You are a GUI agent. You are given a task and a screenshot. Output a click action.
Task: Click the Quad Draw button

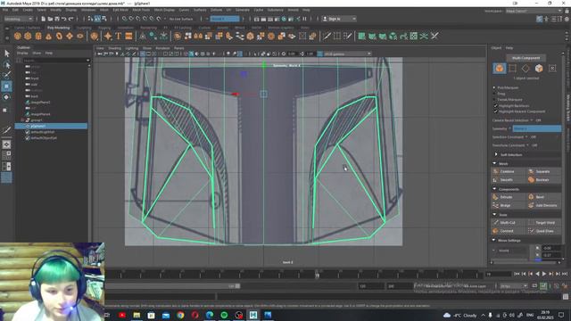(543, 231)
